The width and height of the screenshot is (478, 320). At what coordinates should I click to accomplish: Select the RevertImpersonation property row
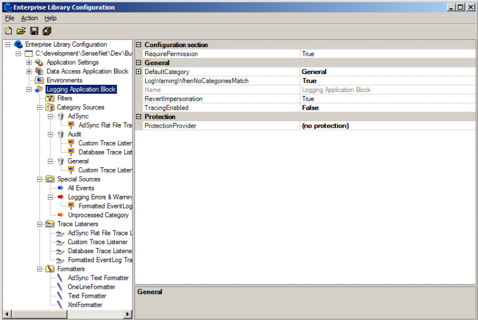tap(309, 99)
